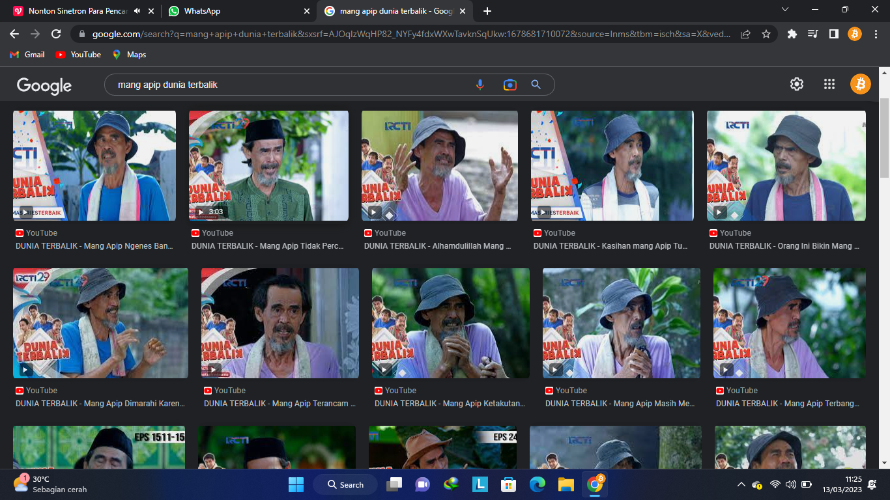Bookmark this page with the star icon

pyautogui.click(x=766, y=35)
